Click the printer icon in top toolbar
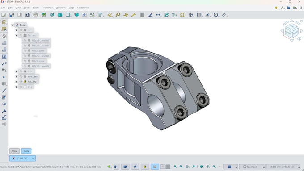Viewport: 304px width, 171px height. (x=35, y=15)
